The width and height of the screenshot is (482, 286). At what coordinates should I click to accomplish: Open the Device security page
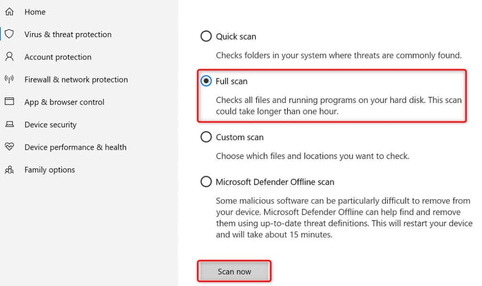point(50,124)
